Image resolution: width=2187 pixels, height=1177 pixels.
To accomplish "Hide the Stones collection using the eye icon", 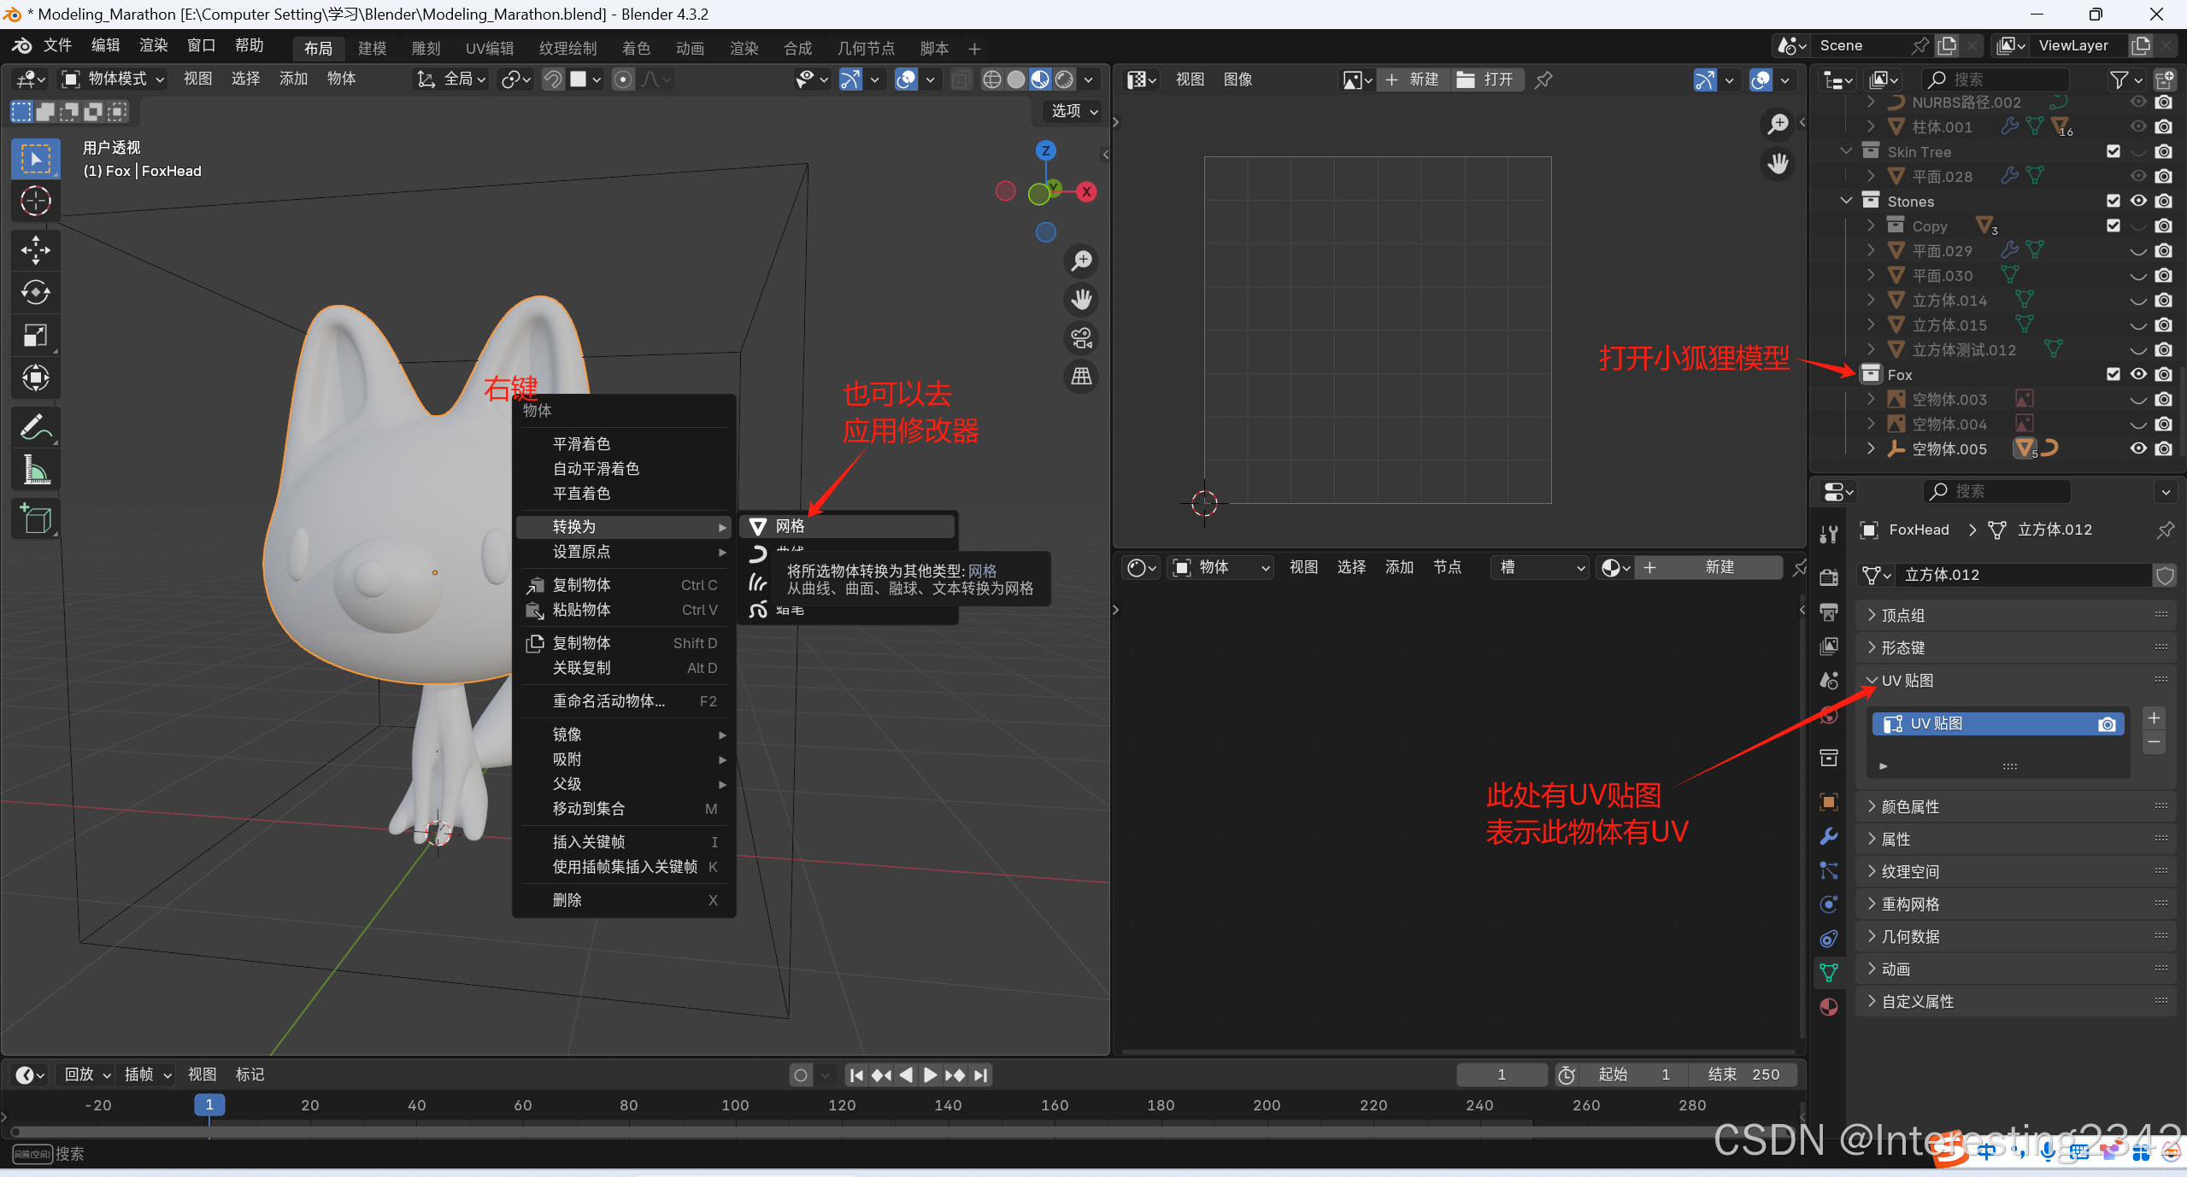I will [2138, 201].
